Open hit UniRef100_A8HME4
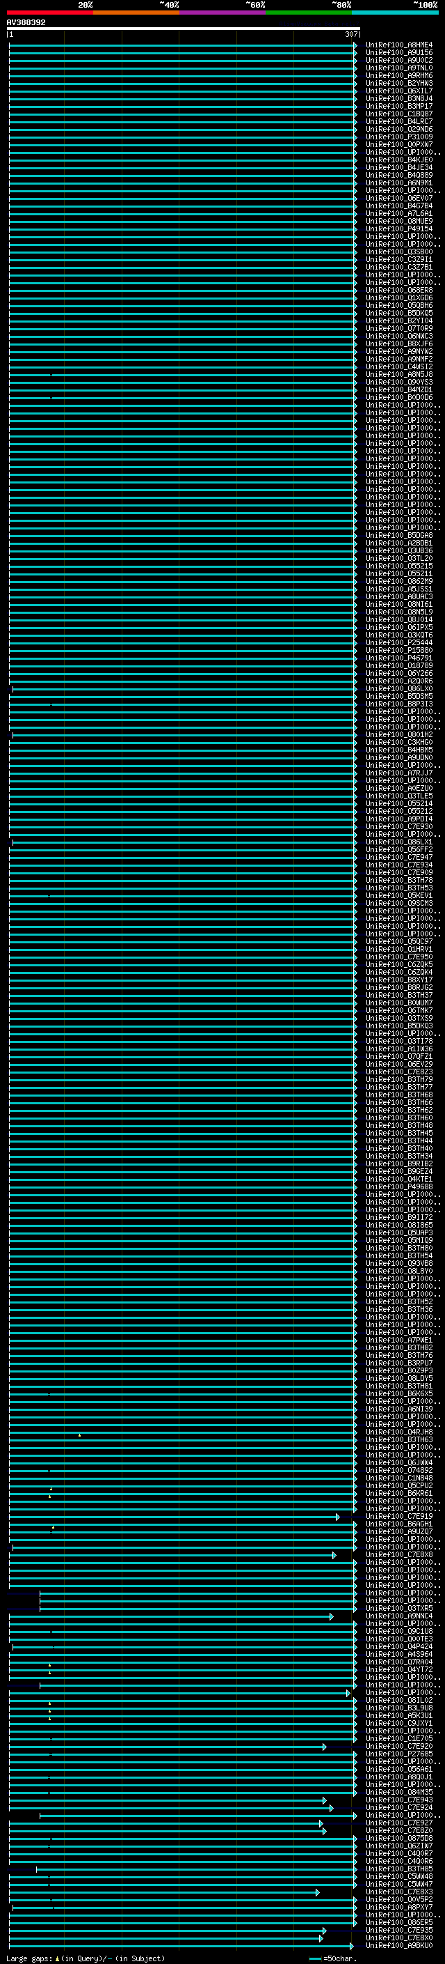The image size is (445, 1964). [399, 45]
